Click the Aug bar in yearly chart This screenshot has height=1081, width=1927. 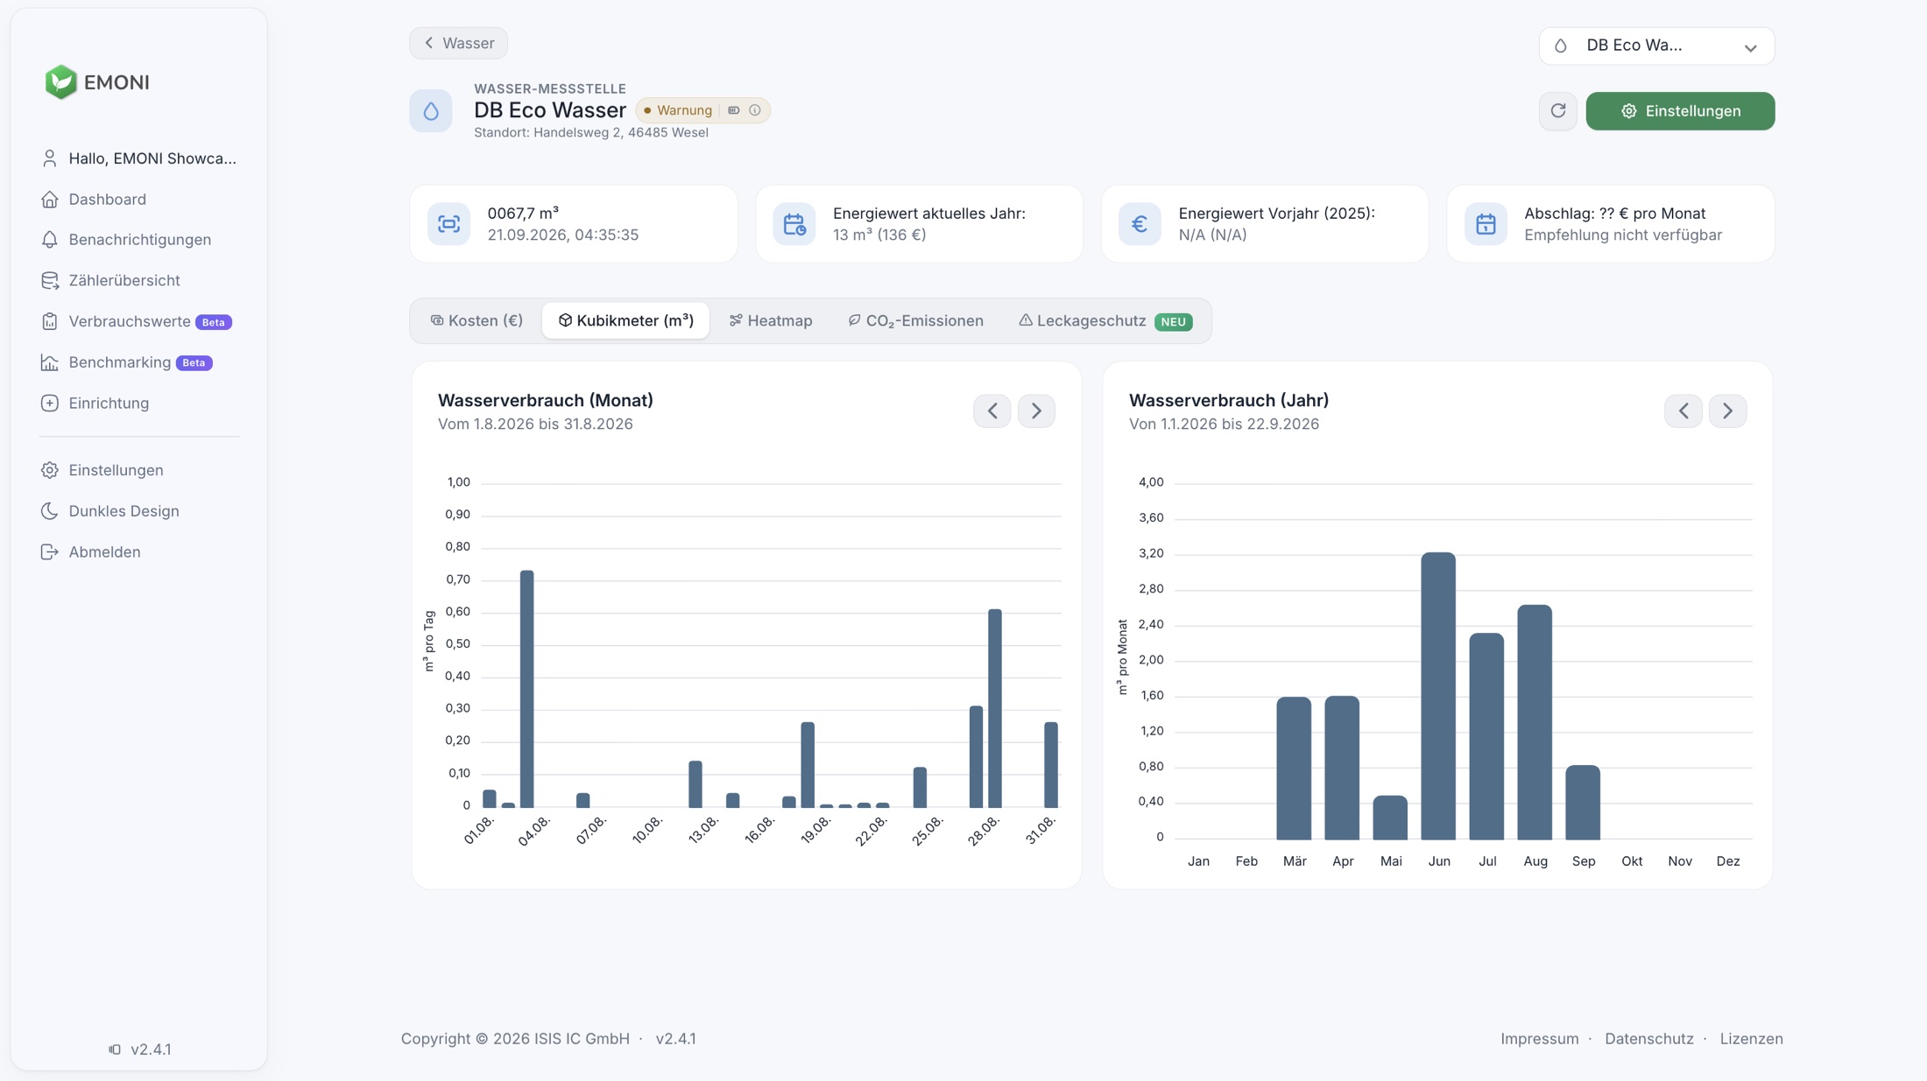(x=1535, y=722)
